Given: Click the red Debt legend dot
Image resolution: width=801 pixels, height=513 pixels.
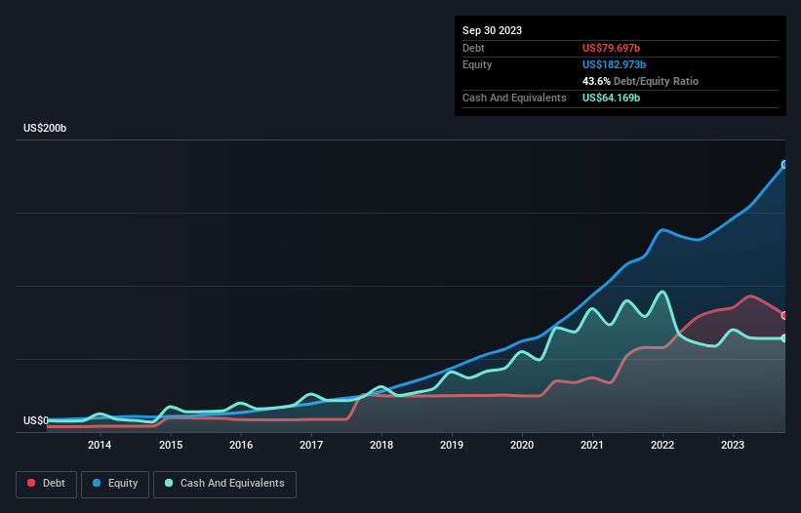Looking at the screenshot, I should pyautogui.click(x=31, y=483).
